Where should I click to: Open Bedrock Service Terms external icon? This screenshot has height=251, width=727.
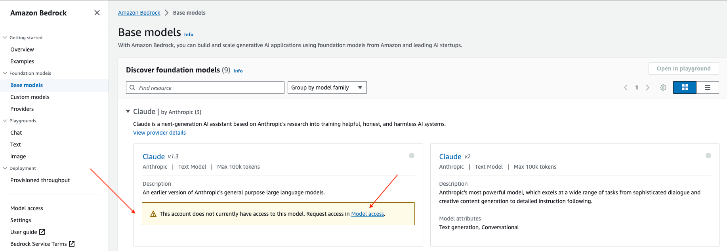pyautogui.click(x=72, y=244)
